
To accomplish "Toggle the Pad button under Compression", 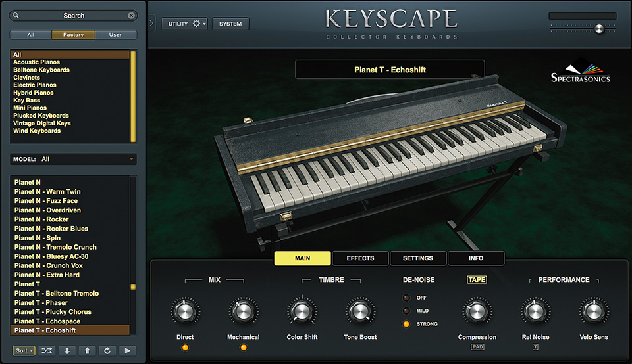I will tap(478, 347).
